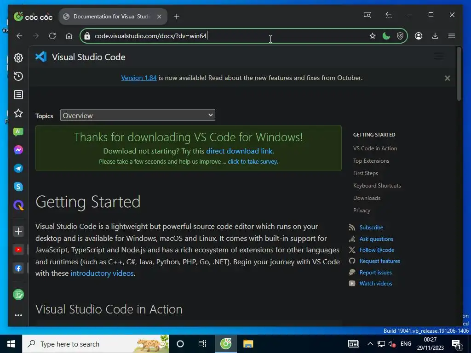Open File Explorer from taskbar
The image size is (471, 353).
(248, 344)
